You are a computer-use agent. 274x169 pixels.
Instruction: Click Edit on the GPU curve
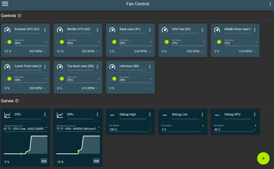point(97,161)
